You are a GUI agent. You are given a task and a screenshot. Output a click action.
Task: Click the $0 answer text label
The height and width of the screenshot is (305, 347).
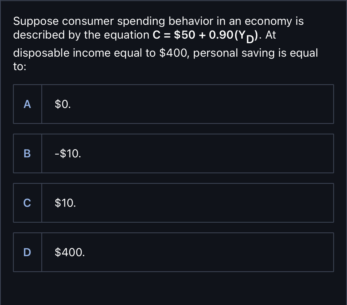[x=62, y=104]
